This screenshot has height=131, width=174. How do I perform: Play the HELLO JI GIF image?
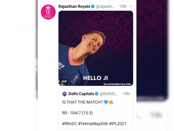pyautogui.click(x=96, y=48)
